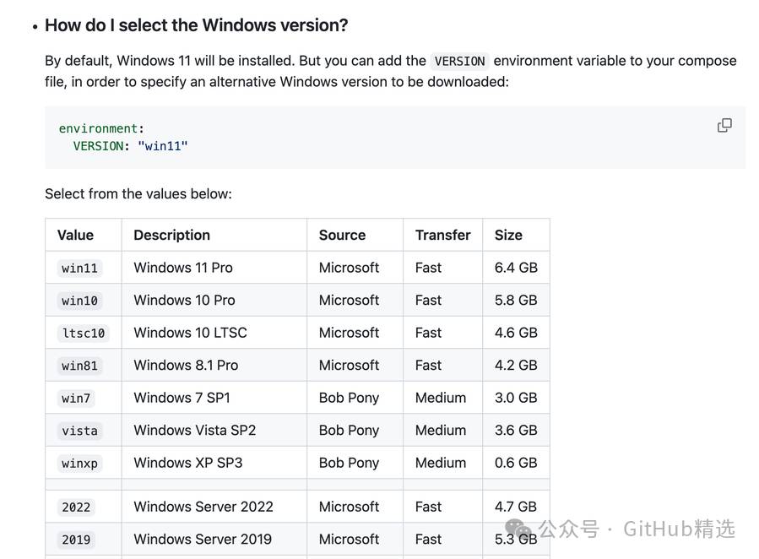Click the 4.7 GB size cell
Viewport: 759px width, 559px height.
pos(516,507)
